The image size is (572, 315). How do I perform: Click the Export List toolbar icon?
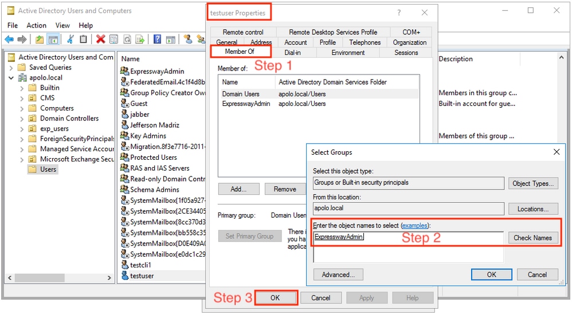(140, 39)
